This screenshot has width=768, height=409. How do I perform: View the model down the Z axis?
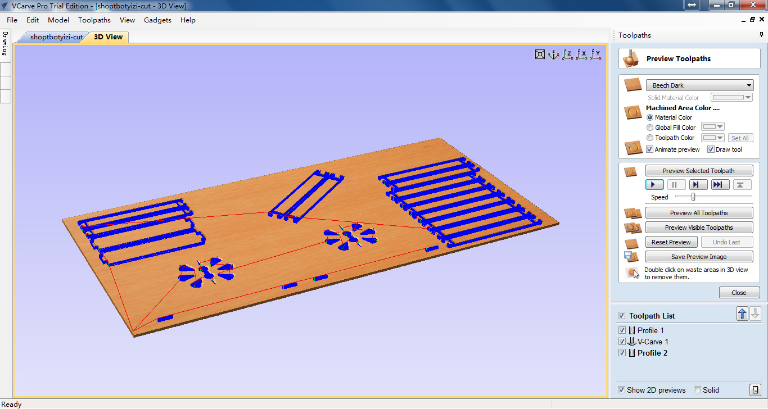coord(567,54)
